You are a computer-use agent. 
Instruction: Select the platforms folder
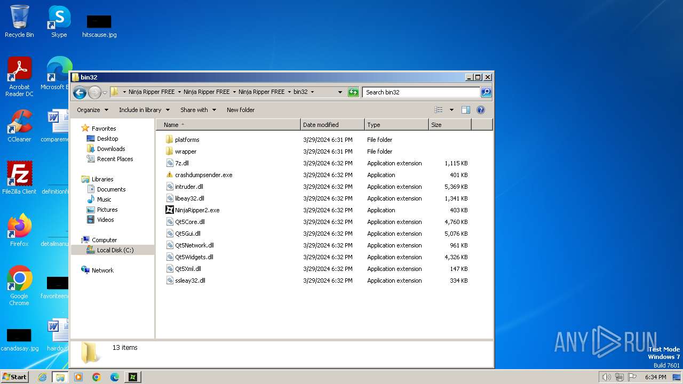182,140
